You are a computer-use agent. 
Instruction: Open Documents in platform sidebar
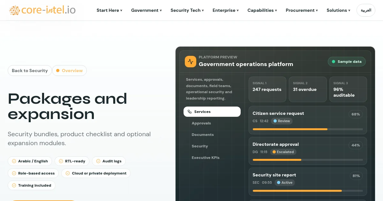pyautogui.click(x=212, y=135)
